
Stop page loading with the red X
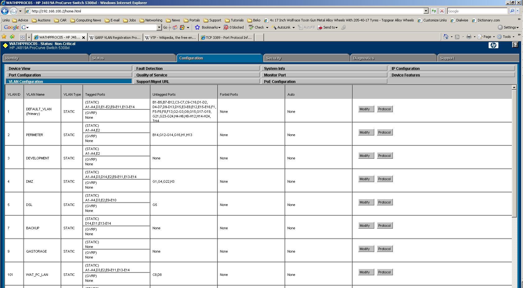click(442, 11)
